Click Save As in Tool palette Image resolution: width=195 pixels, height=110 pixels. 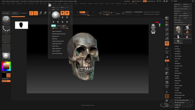(x=187, y=4)
